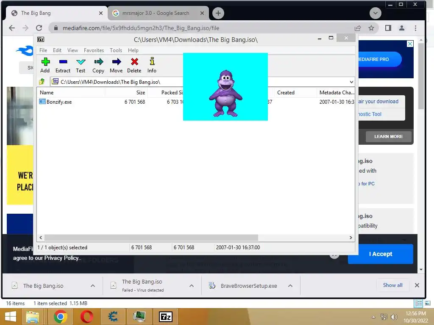Click the I Accept cookie button

[381, 254]
